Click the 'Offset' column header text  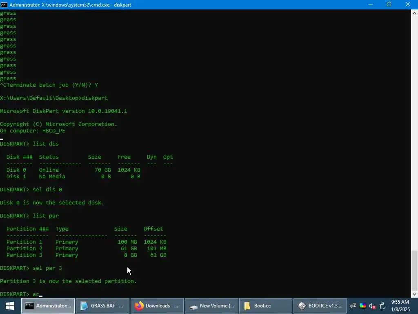[x=153, y=229]
